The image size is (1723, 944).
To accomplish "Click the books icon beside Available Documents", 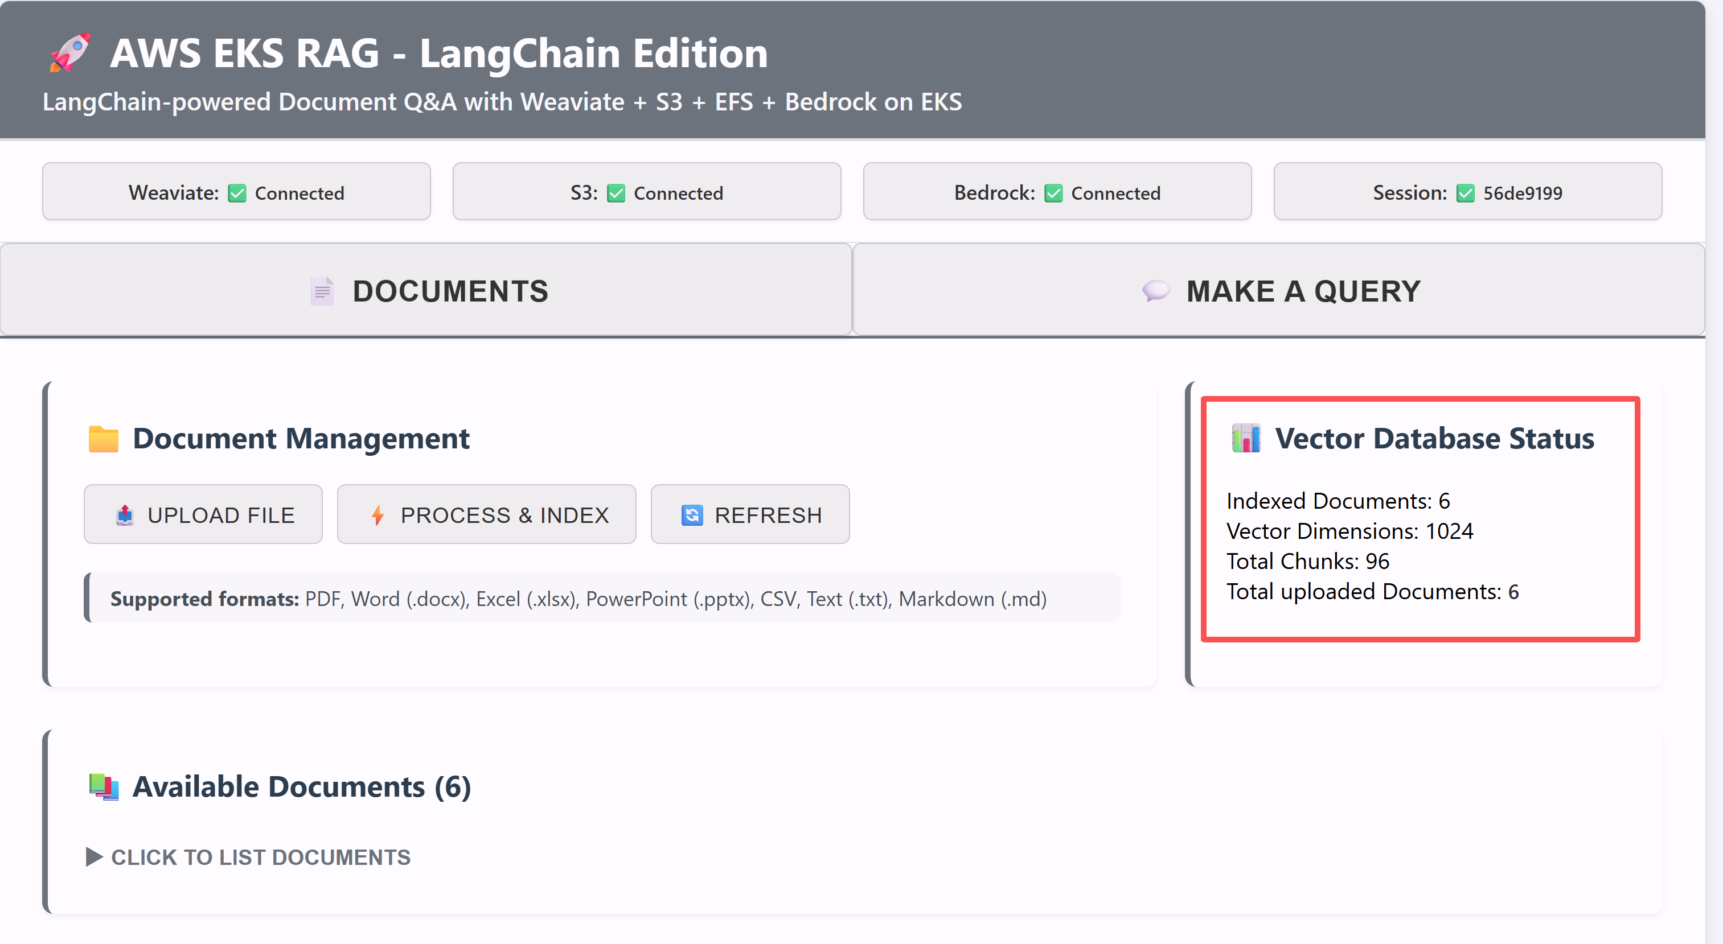I will coord(104,787).
